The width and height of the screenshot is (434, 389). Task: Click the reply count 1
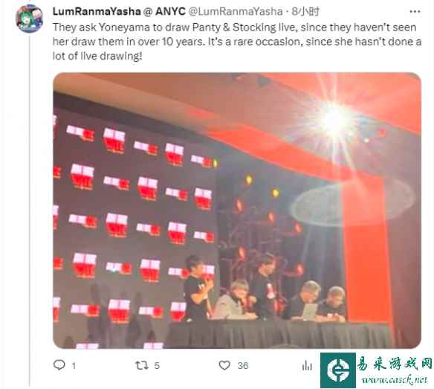tap(74, 366)
